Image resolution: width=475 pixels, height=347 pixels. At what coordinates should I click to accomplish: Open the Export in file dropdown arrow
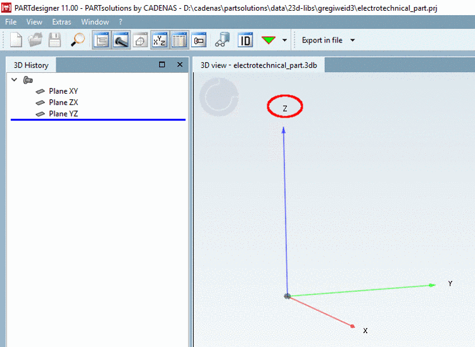(352, 40)
